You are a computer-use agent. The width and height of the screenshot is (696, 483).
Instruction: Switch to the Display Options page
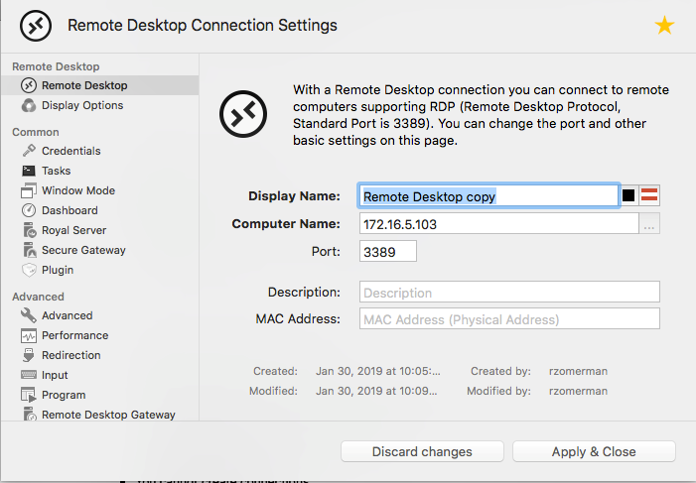(x=100, y=105)
